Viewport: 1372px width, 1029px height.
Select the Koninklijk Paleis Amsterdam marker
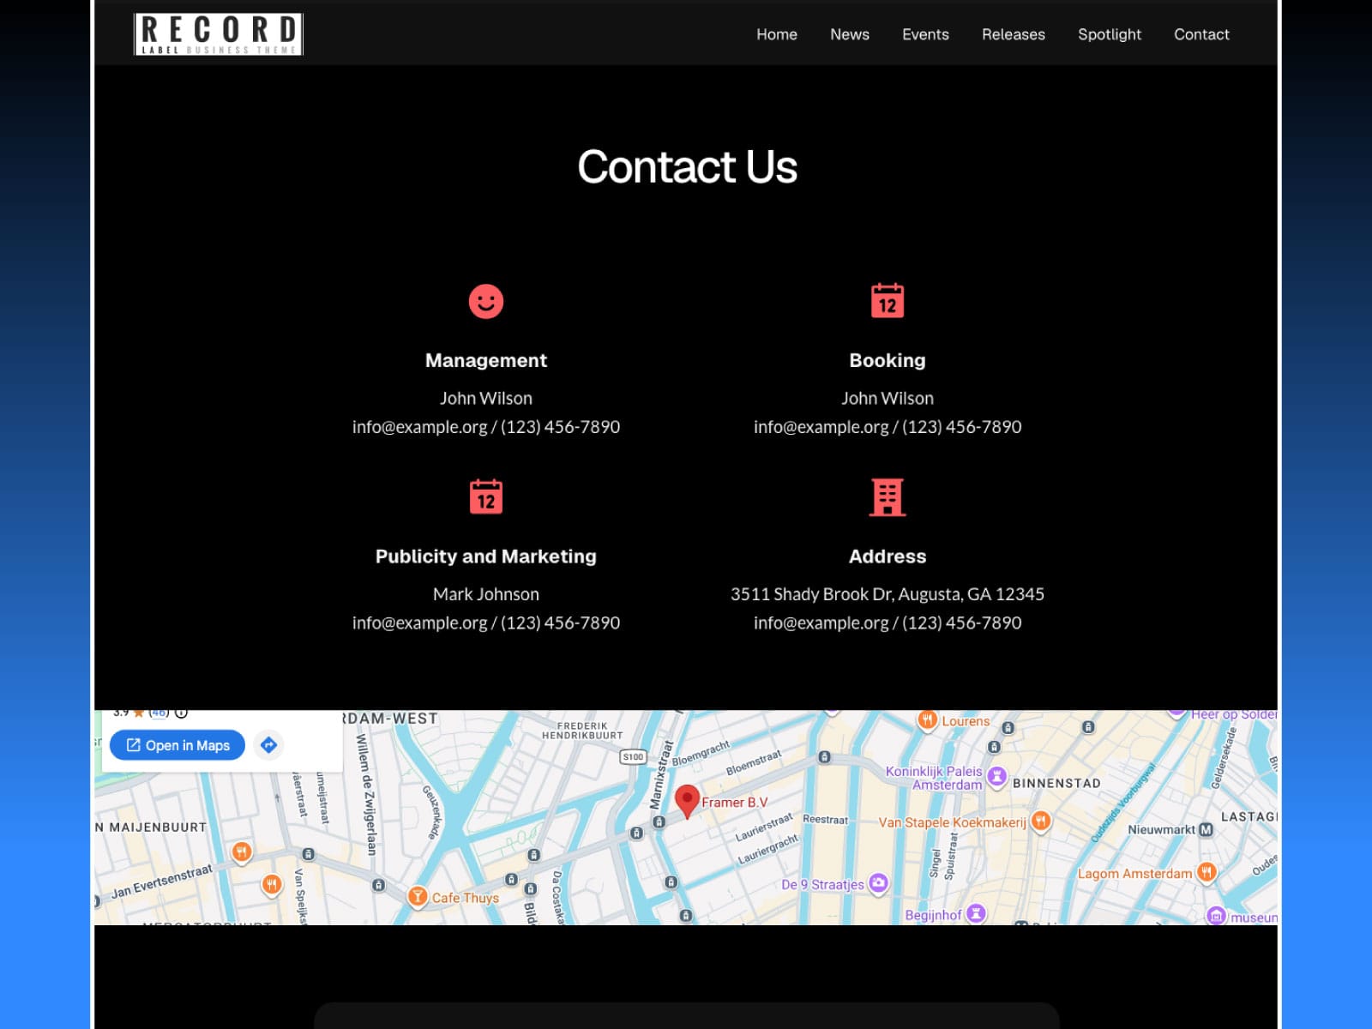(x=996, y=777)
